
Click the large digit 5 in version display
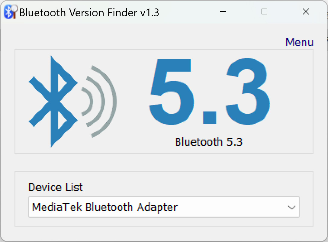click(x=171, y=92)
